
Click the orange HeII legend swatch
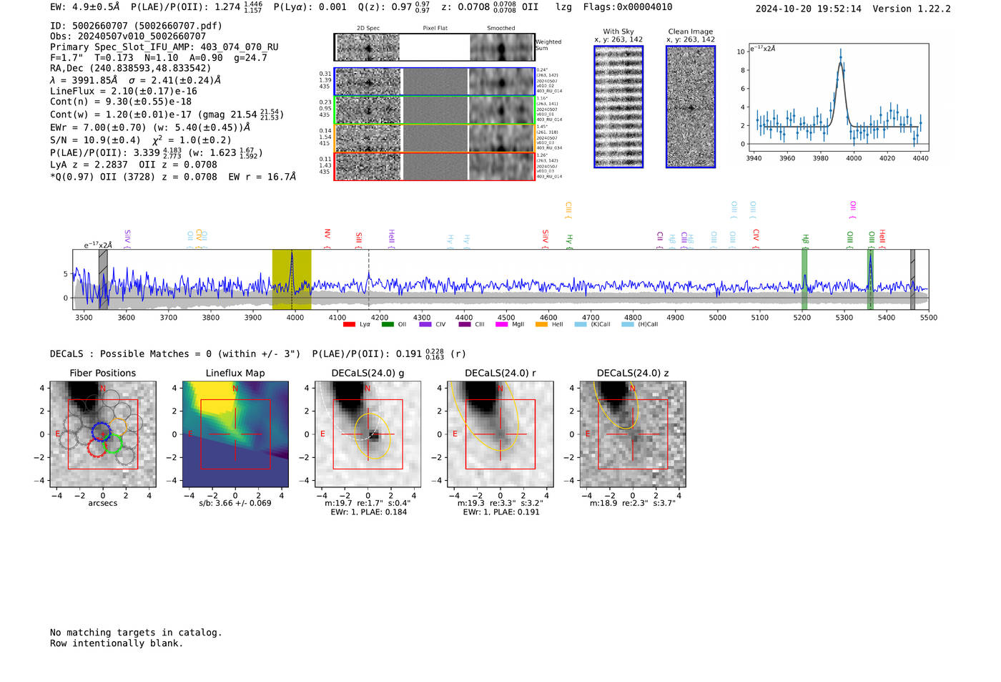click(x=541, y=324)
